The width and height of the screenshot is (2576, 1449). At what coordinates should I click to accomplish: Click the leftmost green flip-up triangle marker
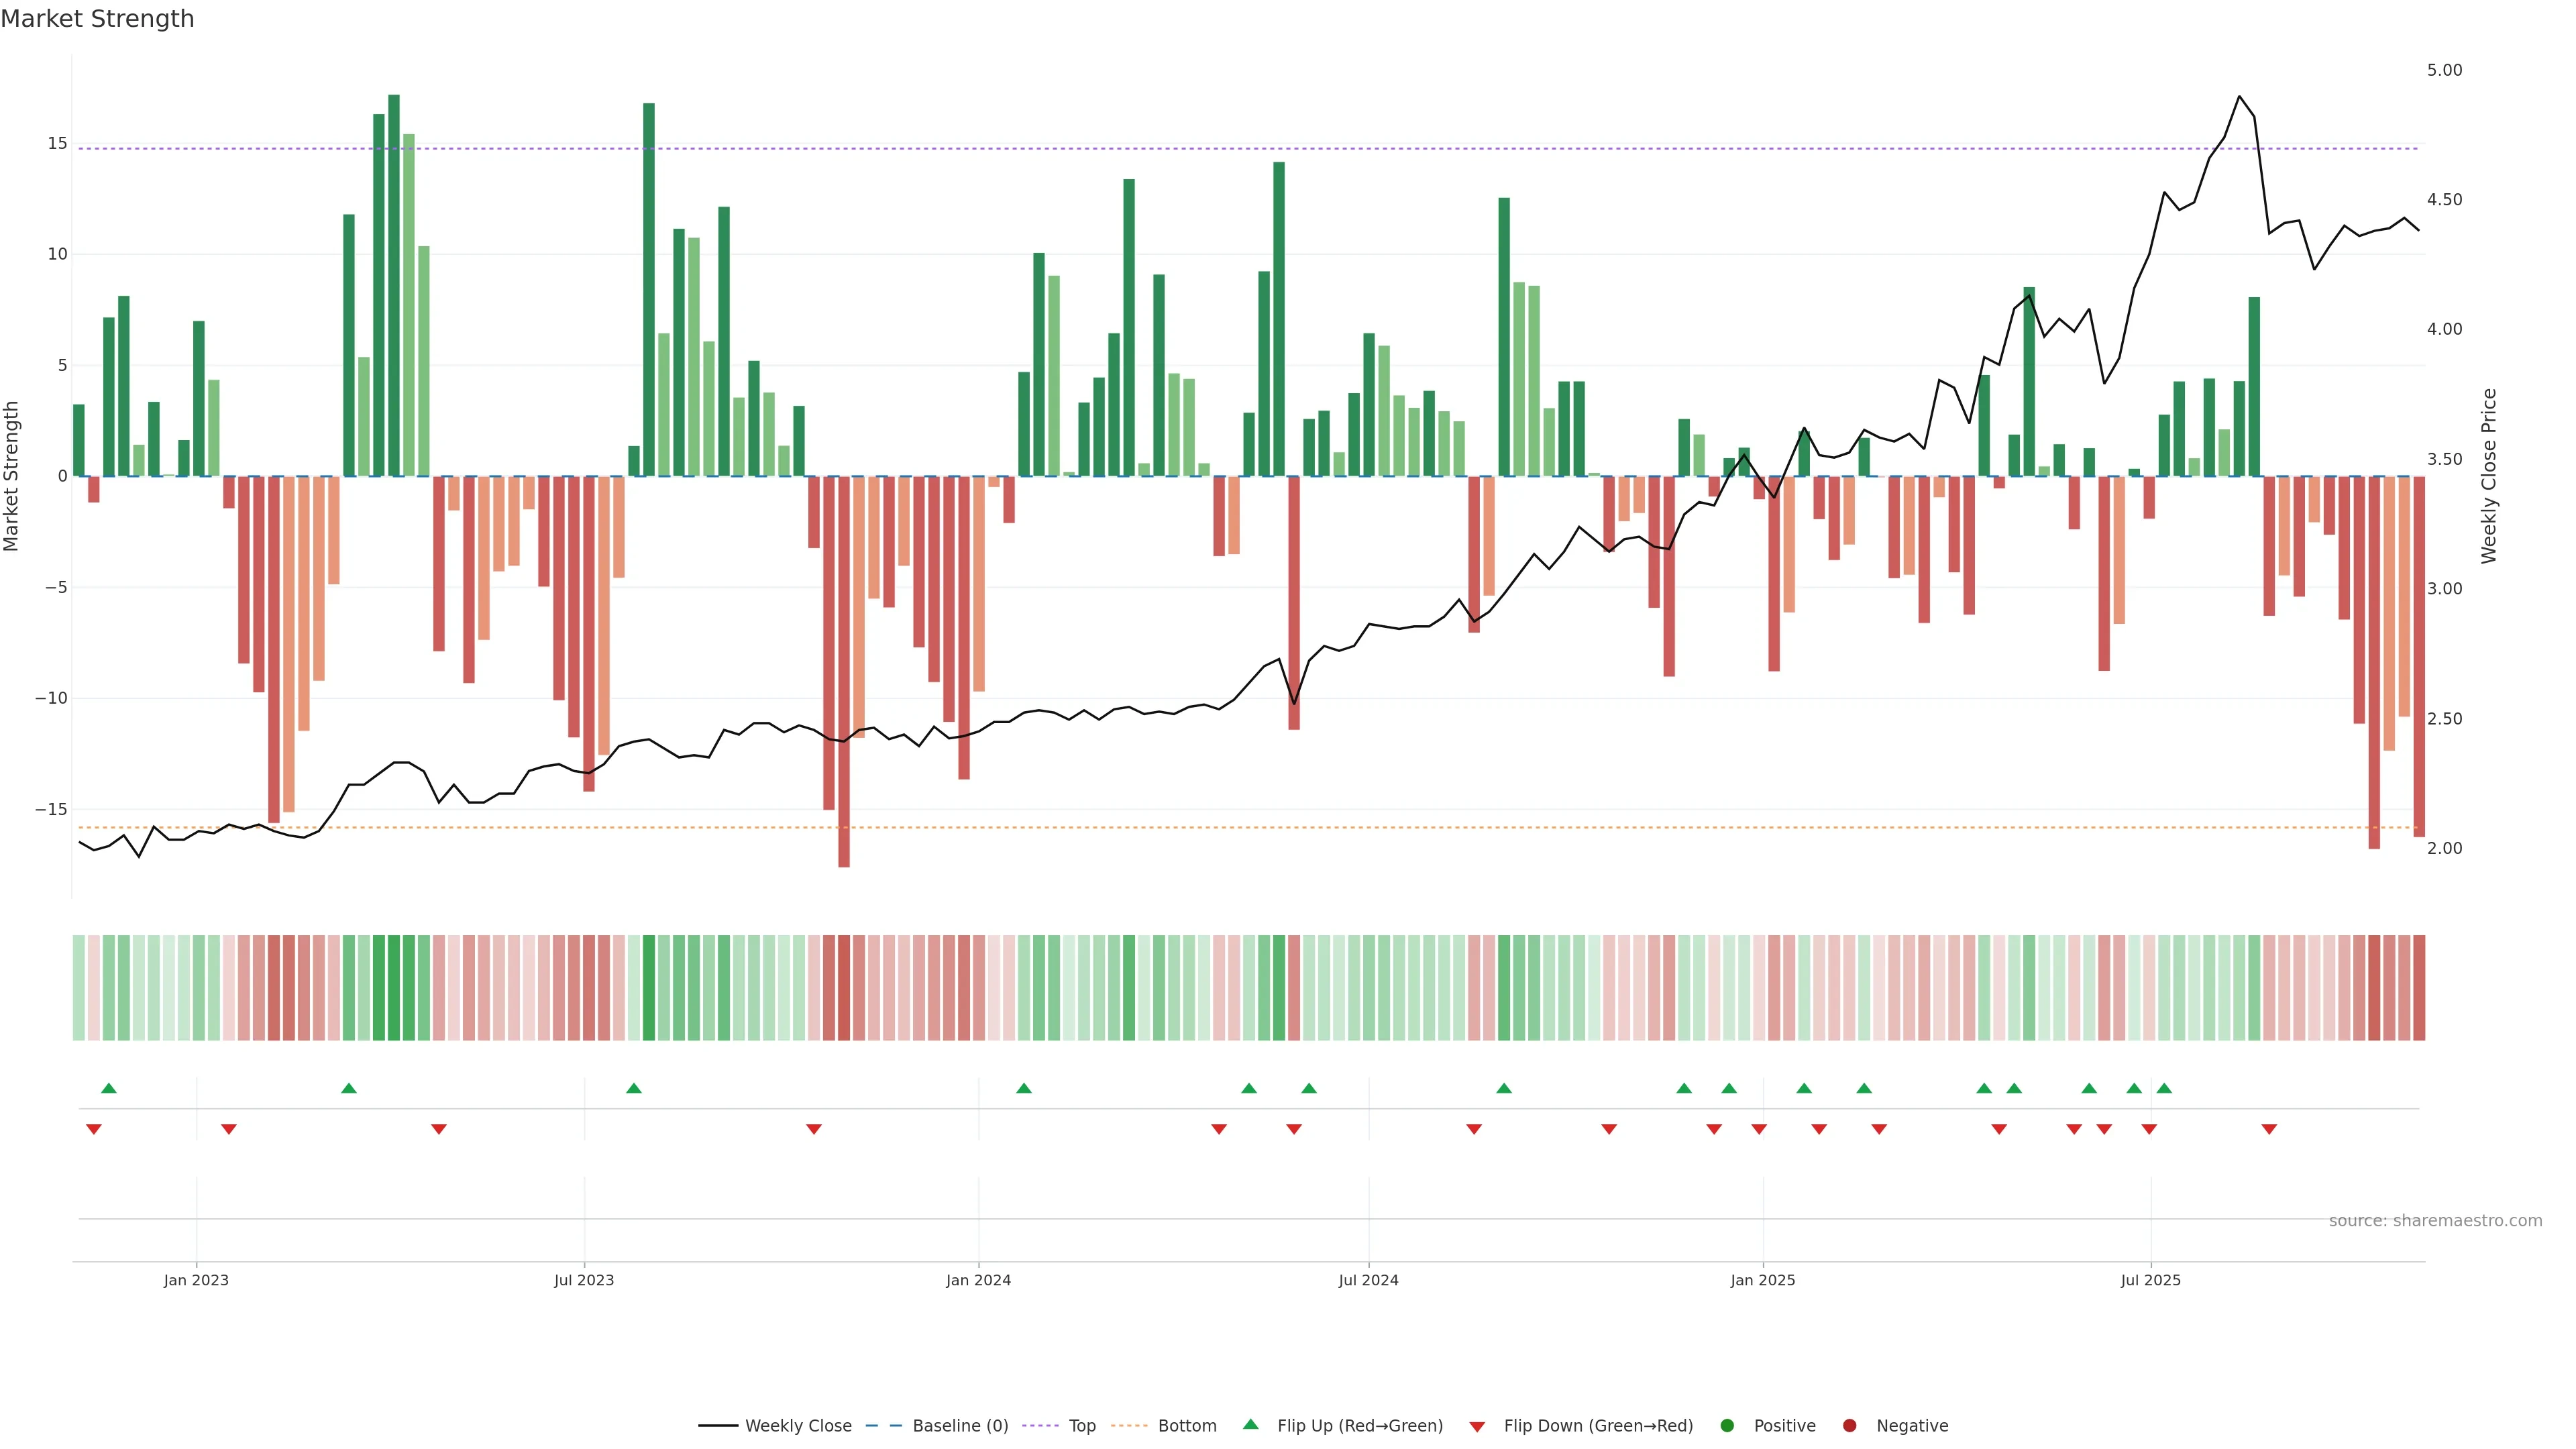[109, 1088]
